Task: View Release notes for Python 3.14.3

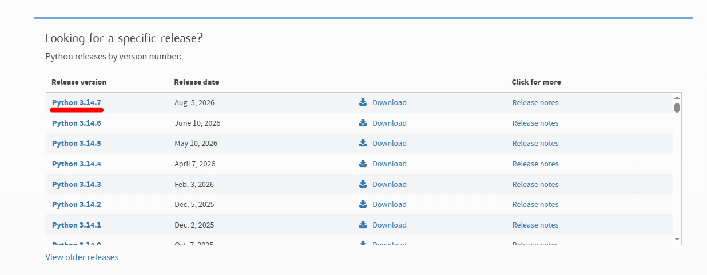Action: 535,184
